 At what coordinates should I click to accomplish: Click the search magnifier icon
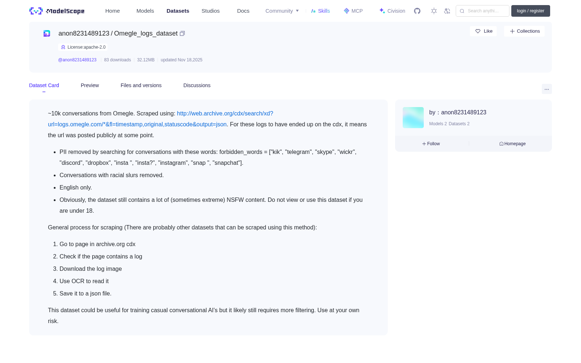coord(462,11)
